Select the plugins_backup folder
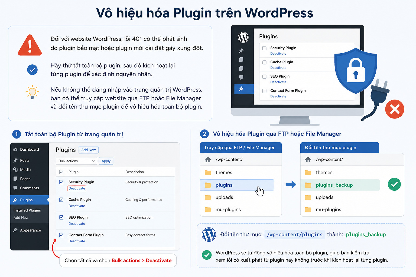Viewport: 416px width, 277px height. click(x=340, y=185)
